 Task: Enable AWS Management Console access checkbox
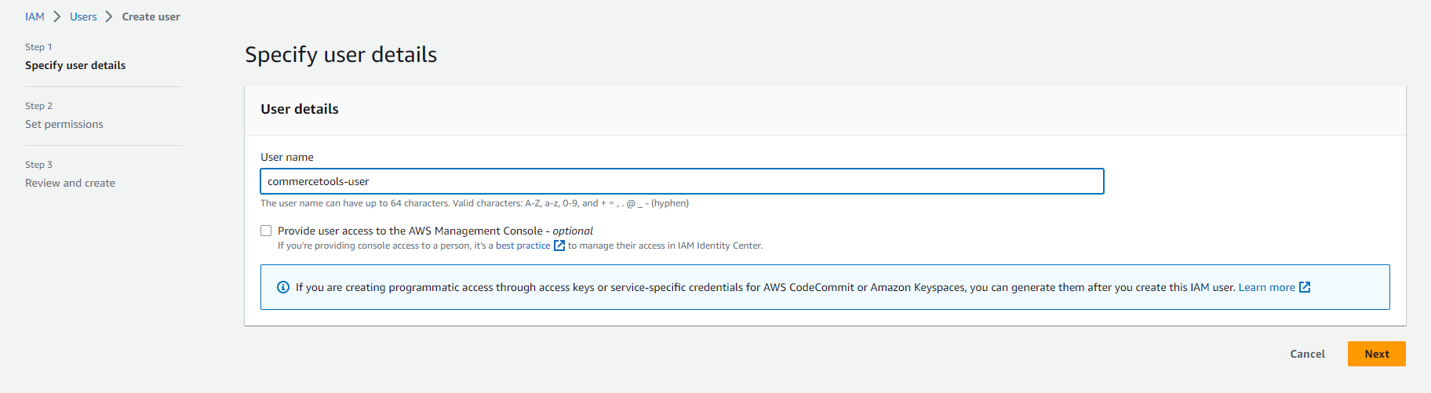[x=266, y=231]
